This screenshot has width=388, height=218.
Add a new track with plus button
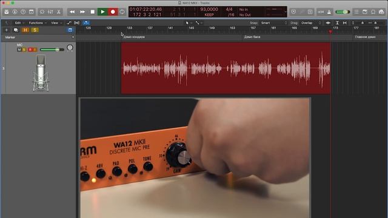tap(7, 30)
